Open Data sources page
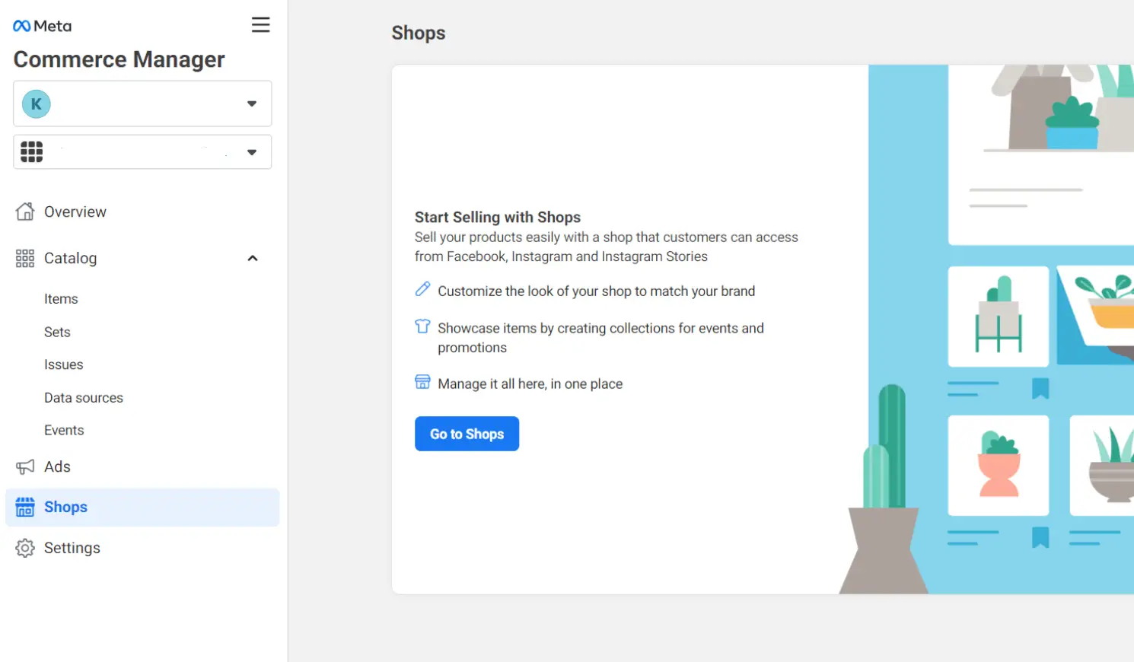Image resolution: width=1134 pixels, height=662 pixels. point(83,398)
